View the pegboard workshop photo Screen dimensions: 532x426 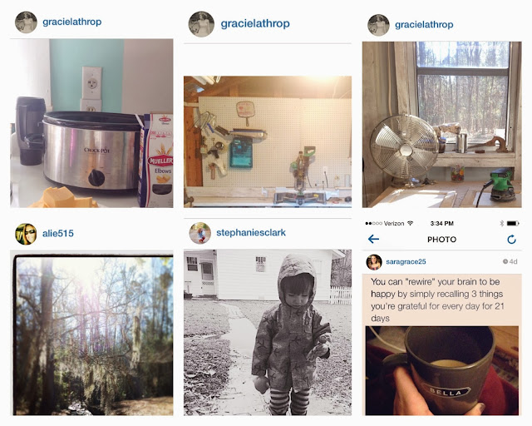(268, 141)
